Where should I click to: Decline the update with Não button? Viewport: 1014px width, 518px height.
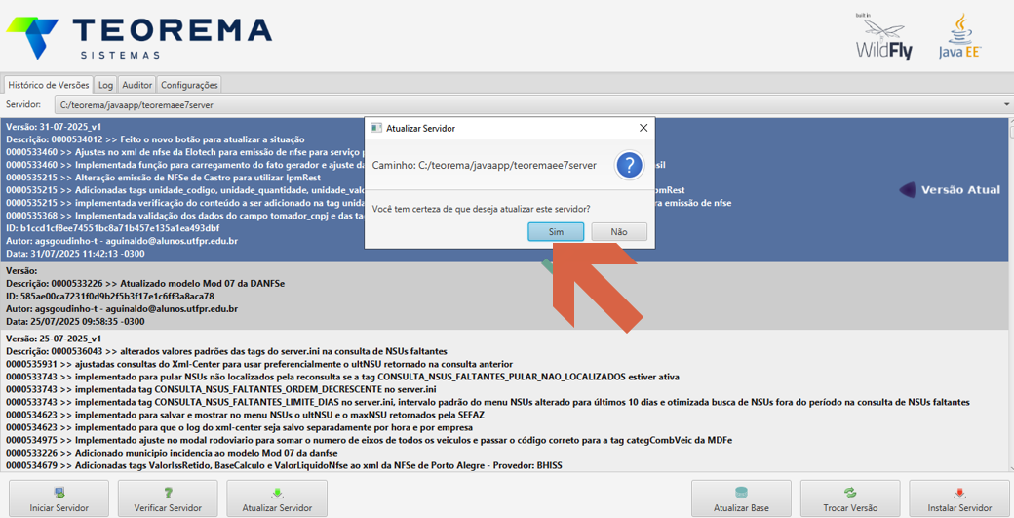[619, 231]
